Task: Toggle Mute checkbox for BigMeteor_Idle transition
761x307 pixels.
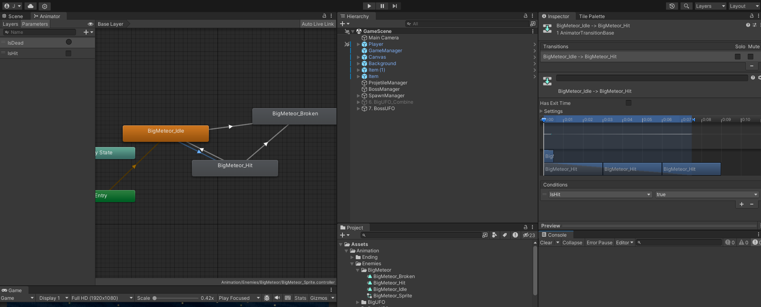Action: (x=751, y=57)
